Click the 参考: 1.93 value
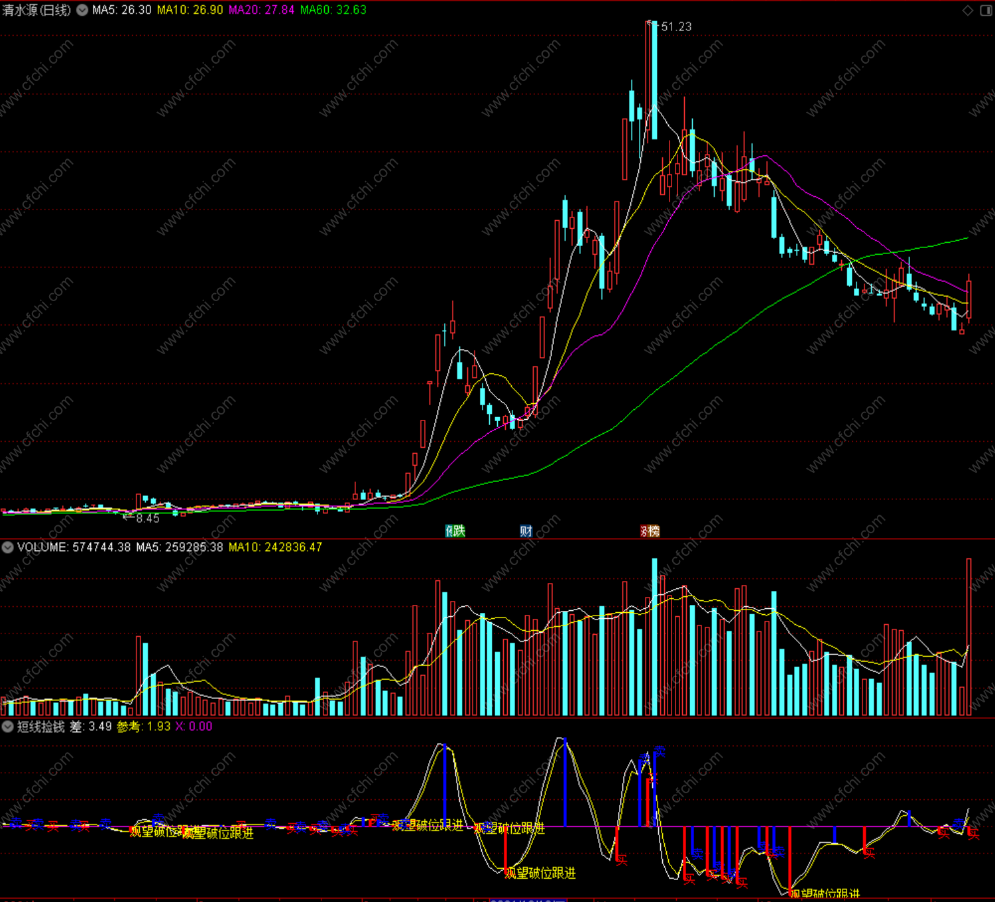Screen dimensions: 995x902 tap(144, 726)
